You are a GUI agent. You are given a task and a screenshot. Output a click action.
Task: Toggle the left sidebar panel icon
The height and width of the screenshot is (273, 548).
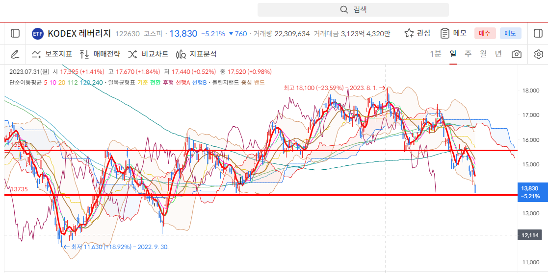point(15,33)
